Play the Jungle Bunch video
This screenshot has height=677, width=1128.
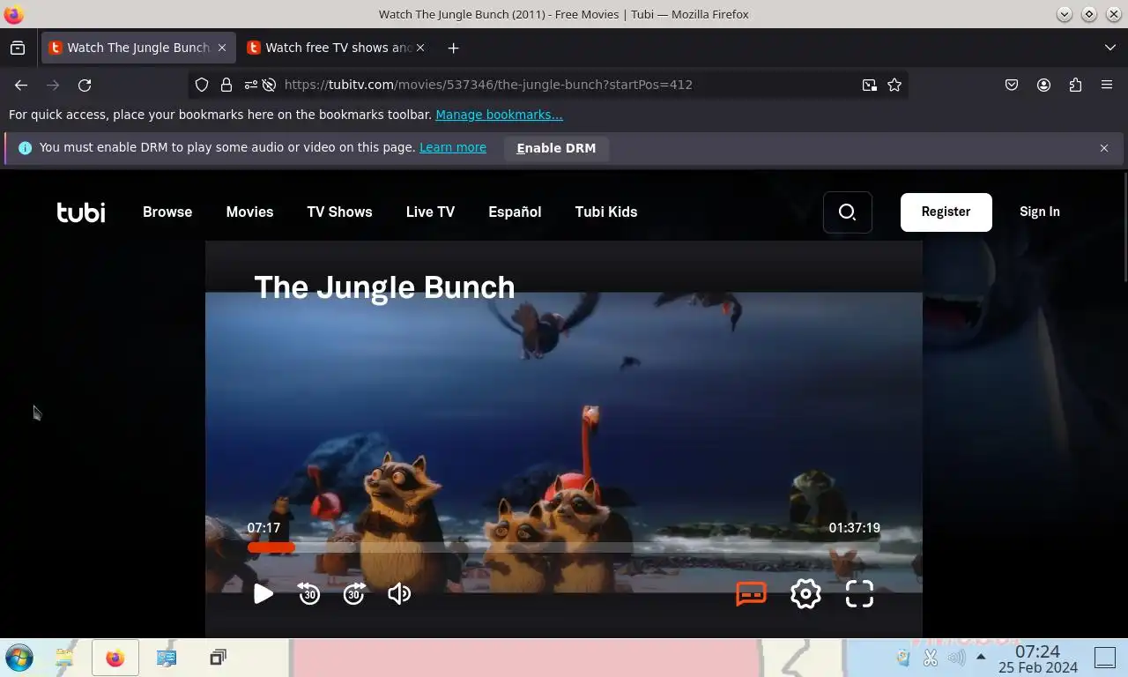(x=263, y=594)
